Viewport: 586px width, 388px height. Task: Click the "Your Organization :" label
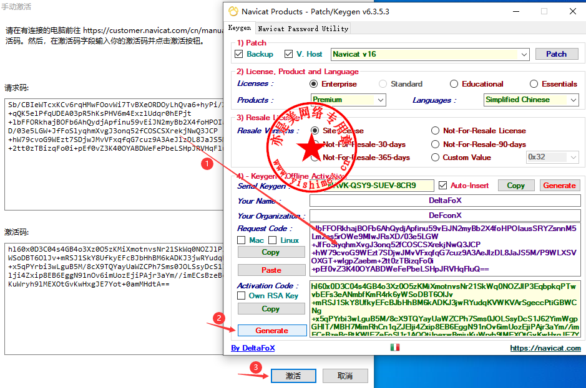pyautogui.click(x=271, y=216)
